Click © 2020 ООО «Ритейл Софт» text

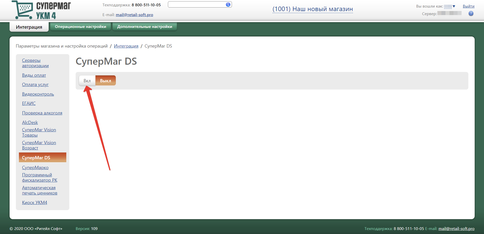[x=36, y=228]
